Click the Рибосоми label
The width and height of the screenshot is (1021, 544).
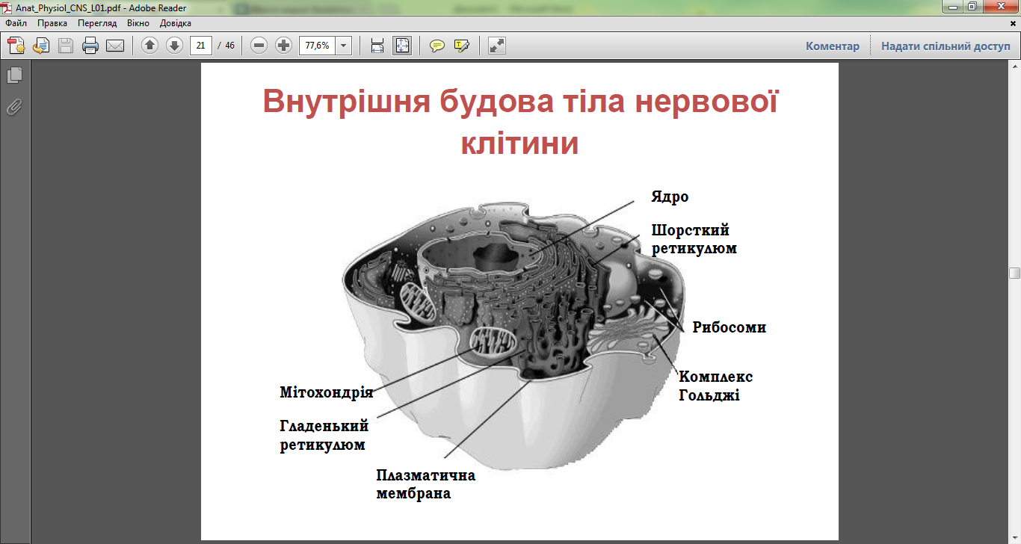pos(729,327)
